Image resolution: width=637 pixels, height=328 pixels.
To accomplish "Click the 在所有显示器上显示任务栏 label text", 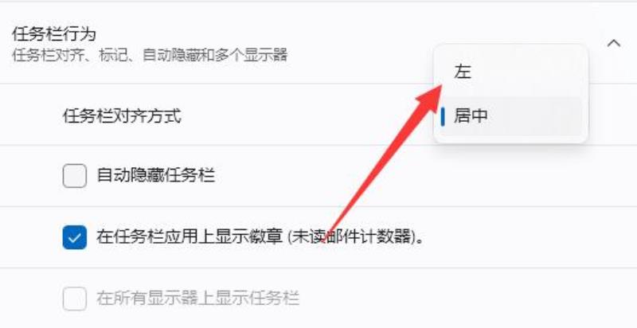I will coord(197,299).
